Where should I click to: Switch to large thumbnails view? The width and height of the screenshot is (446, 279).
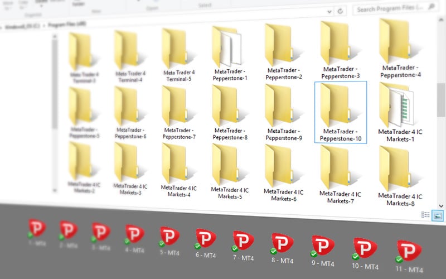click(x=438, y=215)
